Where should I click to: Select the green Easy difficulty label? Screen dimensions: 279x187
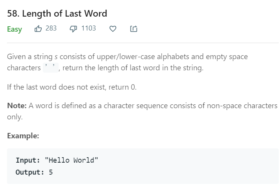click(x=14, y=29)
